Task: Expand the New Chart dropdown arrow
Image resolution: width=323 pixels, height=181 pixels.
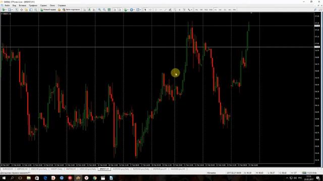Action: pyautogui.click(x=6, y=10)
